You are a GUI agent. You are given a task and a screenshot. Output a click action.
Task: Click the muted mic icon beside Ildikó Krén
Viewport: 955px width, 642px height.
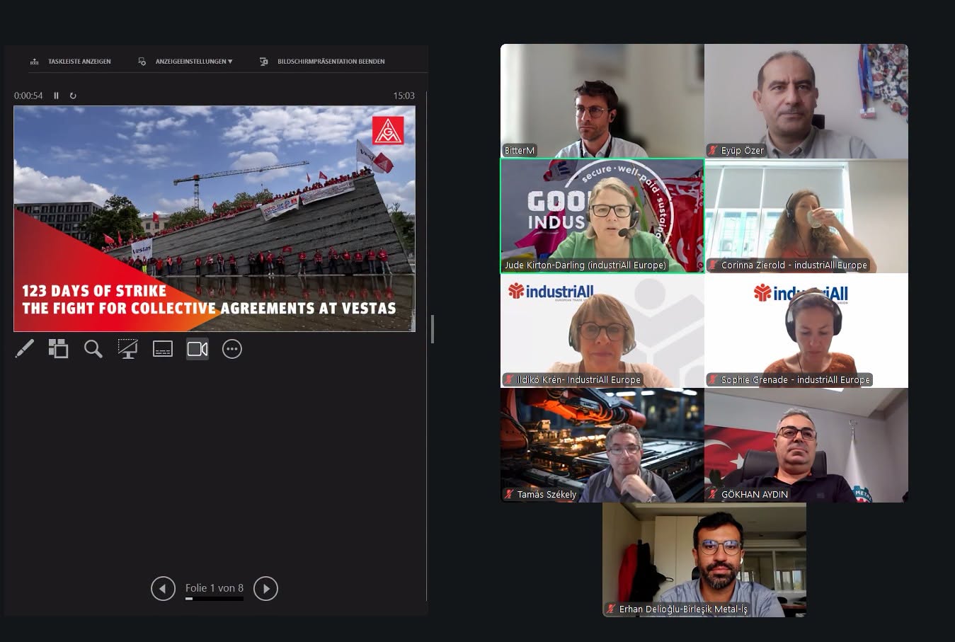pos(509,380)
